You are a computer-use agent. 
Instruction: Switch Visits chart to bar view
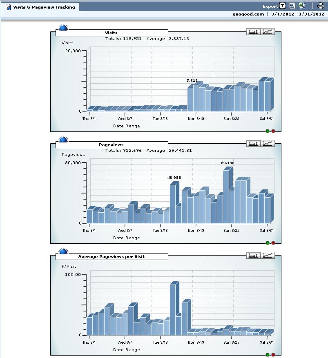(x=254, y=31)
